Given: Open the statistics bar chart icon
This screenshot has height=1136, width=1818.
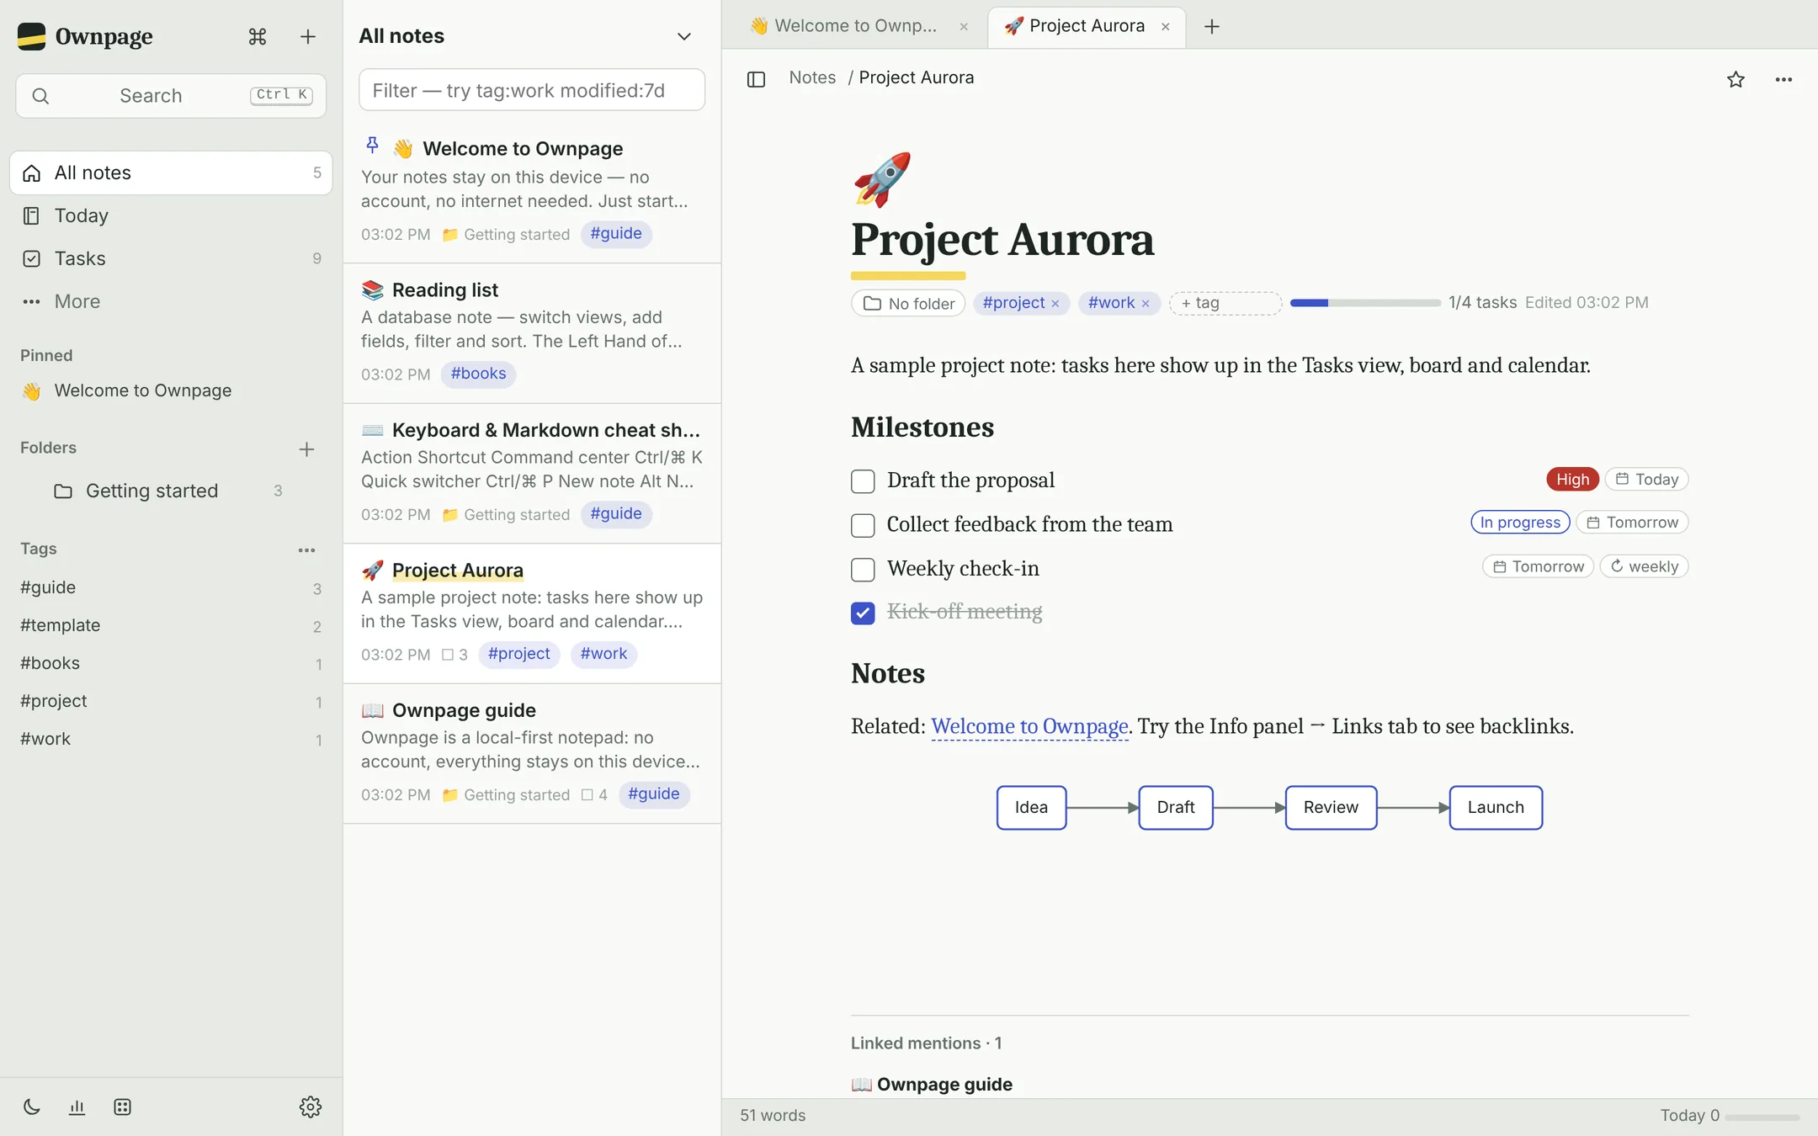Looking at the screenshot, I should 77,1107.
